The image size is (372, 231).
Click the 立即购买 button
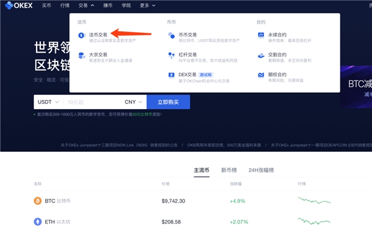pos(168,102)
